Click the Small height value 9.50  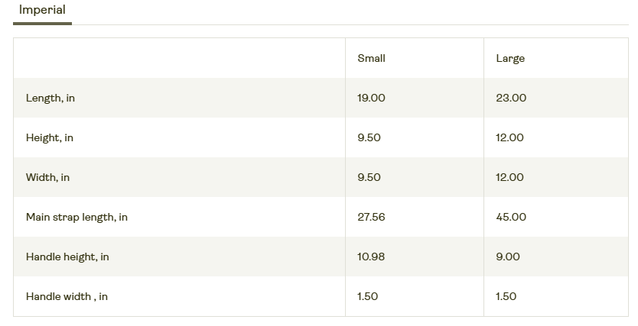coord(369,138)
